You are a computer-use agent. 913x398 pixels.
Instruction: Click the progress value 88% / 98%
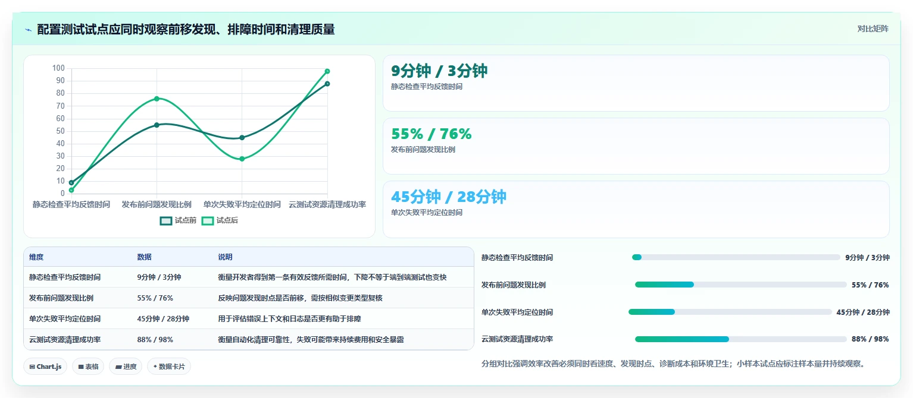[870, 339]
